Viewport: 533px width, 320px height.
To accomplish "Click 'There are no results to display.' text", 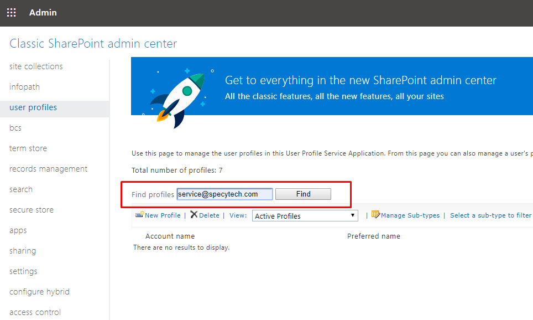I will (181, 247).
